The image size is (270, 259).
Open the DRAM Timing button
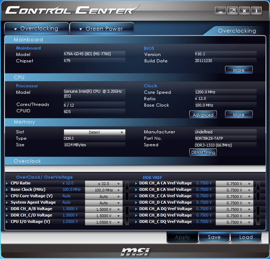point(203,152)
